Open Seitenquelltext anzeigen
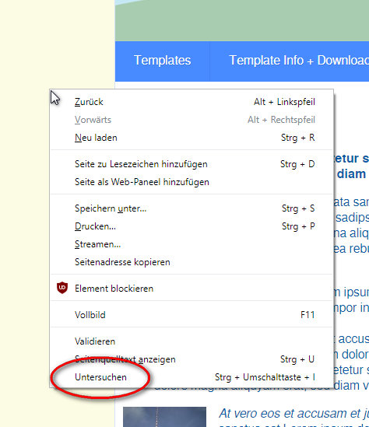This screenshot has height=427, width=369. click(192, 359)
